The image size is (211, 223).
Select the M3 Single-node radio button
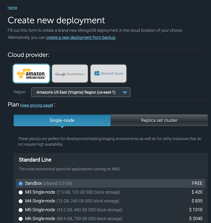pos(21,192)
